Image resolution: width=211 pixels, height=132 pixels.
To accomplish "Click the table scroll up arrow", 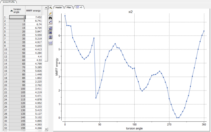I will pos(46,8).
